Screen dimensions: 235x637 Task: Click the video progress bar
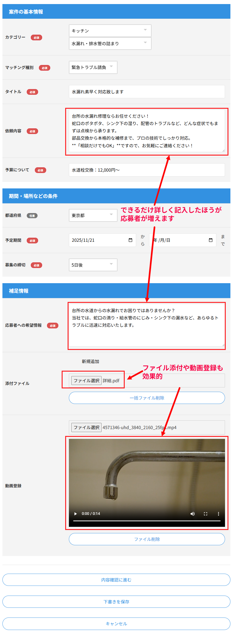147,521
